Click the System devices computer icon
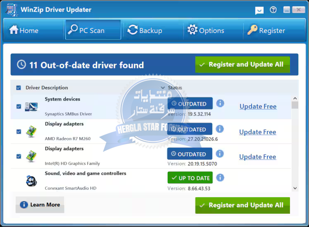 pyautogui.click(x=31, y=106)
